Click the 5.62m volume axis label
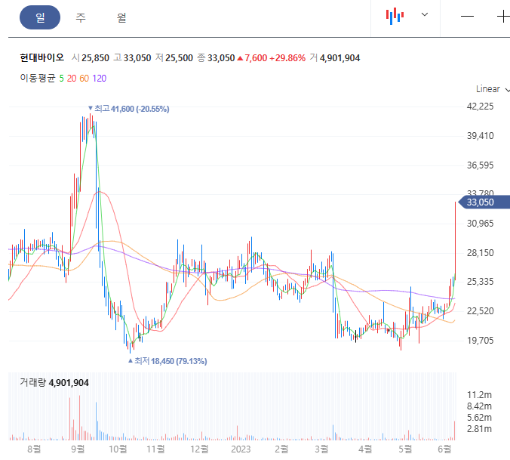Screen dimensions: 510x460 479,418
